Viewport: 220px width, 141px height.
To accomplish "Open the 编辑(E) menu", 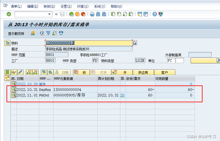I will 33,6.
